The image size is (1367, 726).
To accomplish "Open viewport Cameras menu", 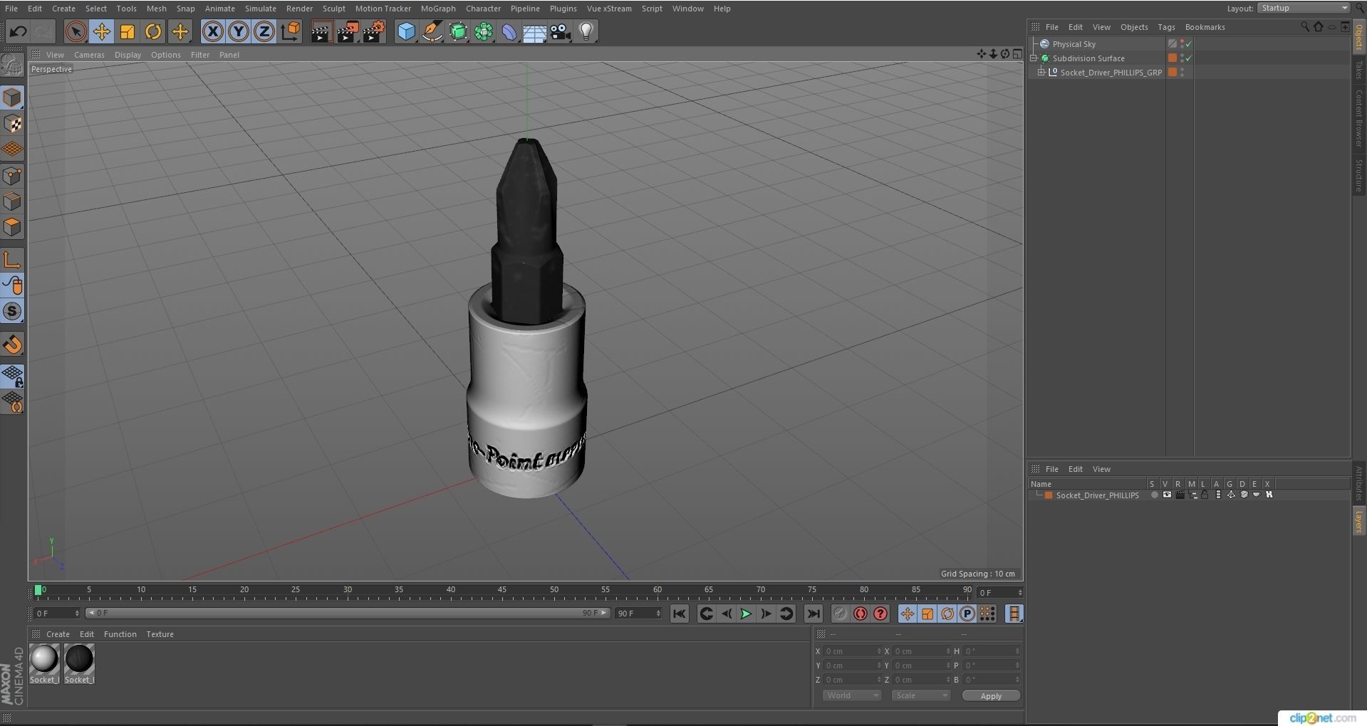I will coord(89,55).
